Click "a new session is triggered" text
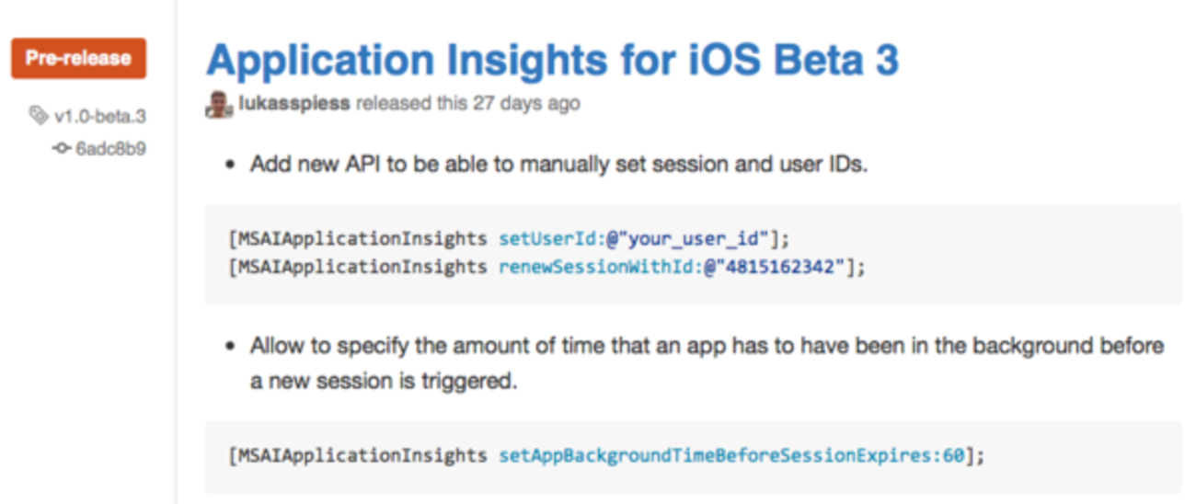Viewport: 1196px width, 504px height. [x=384, y=381]
